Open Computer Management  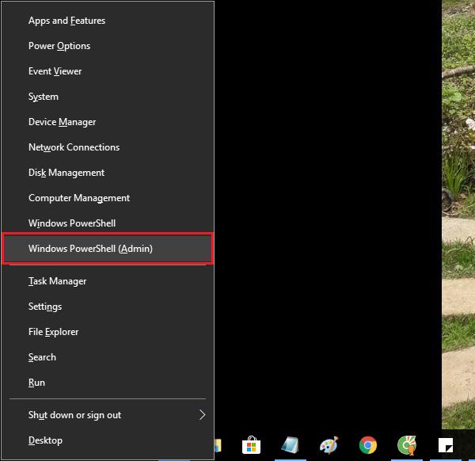(79, 198)
